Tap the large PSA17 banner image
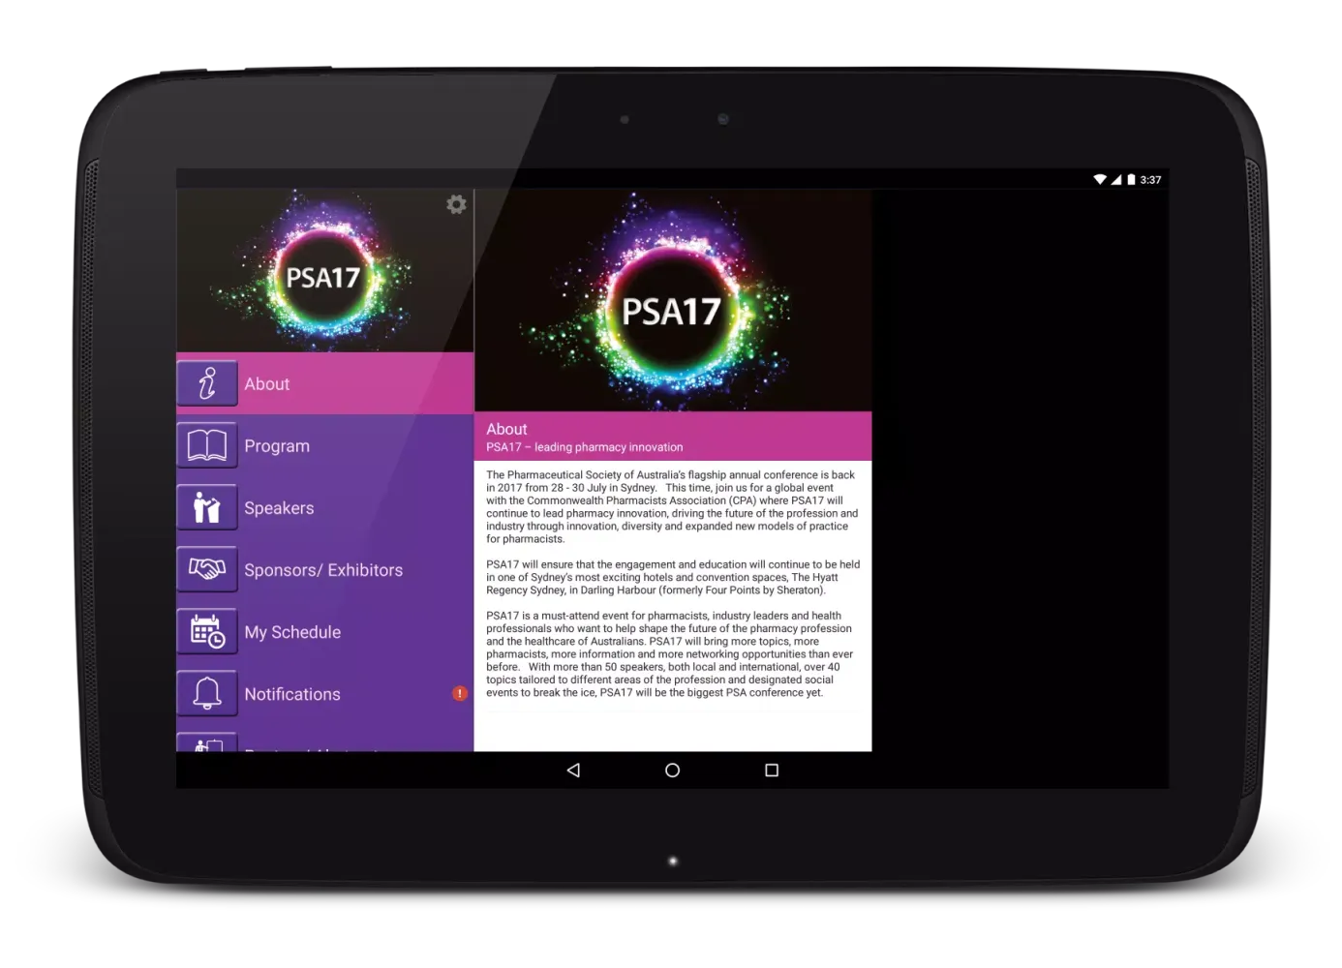 (672, 302)
